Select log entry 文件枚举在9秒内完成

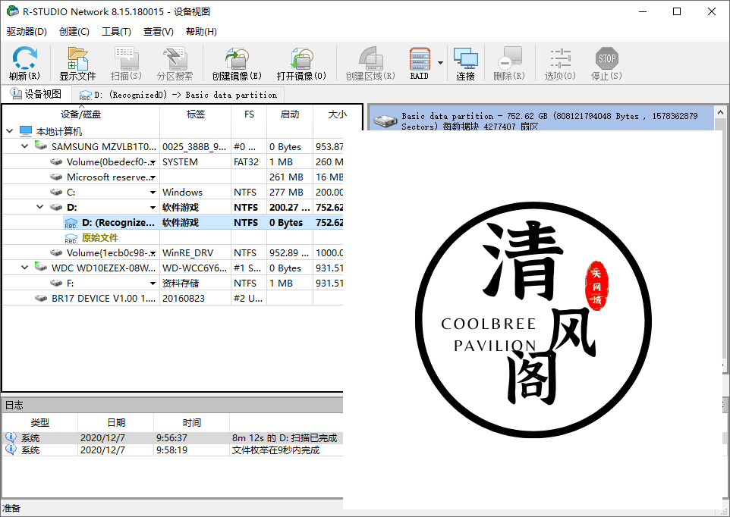coord(173,450)
